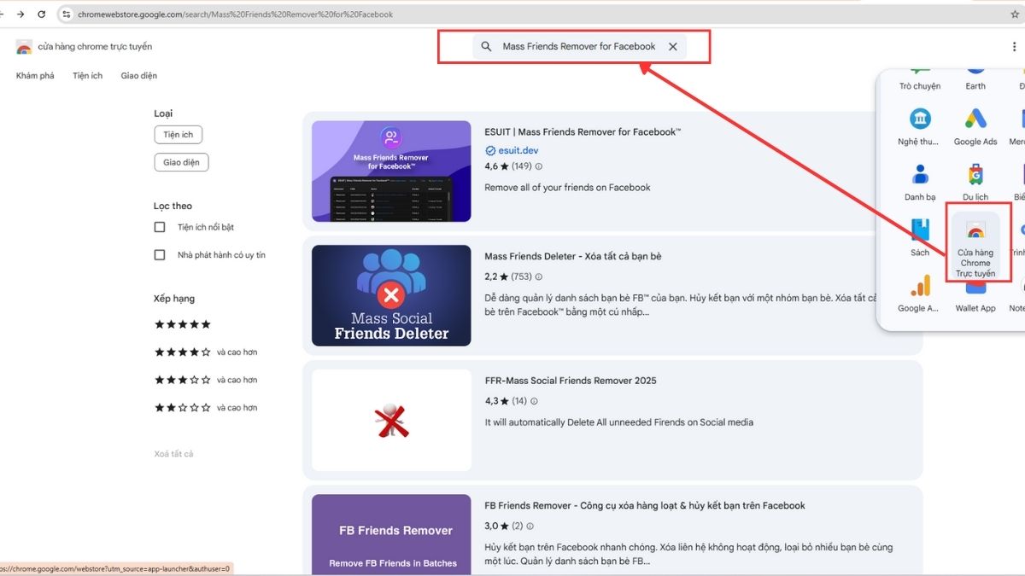This screenshot has width=1025, height=576.
Task: Click info icon next to 4,3 rating
Action: [534, 401]
